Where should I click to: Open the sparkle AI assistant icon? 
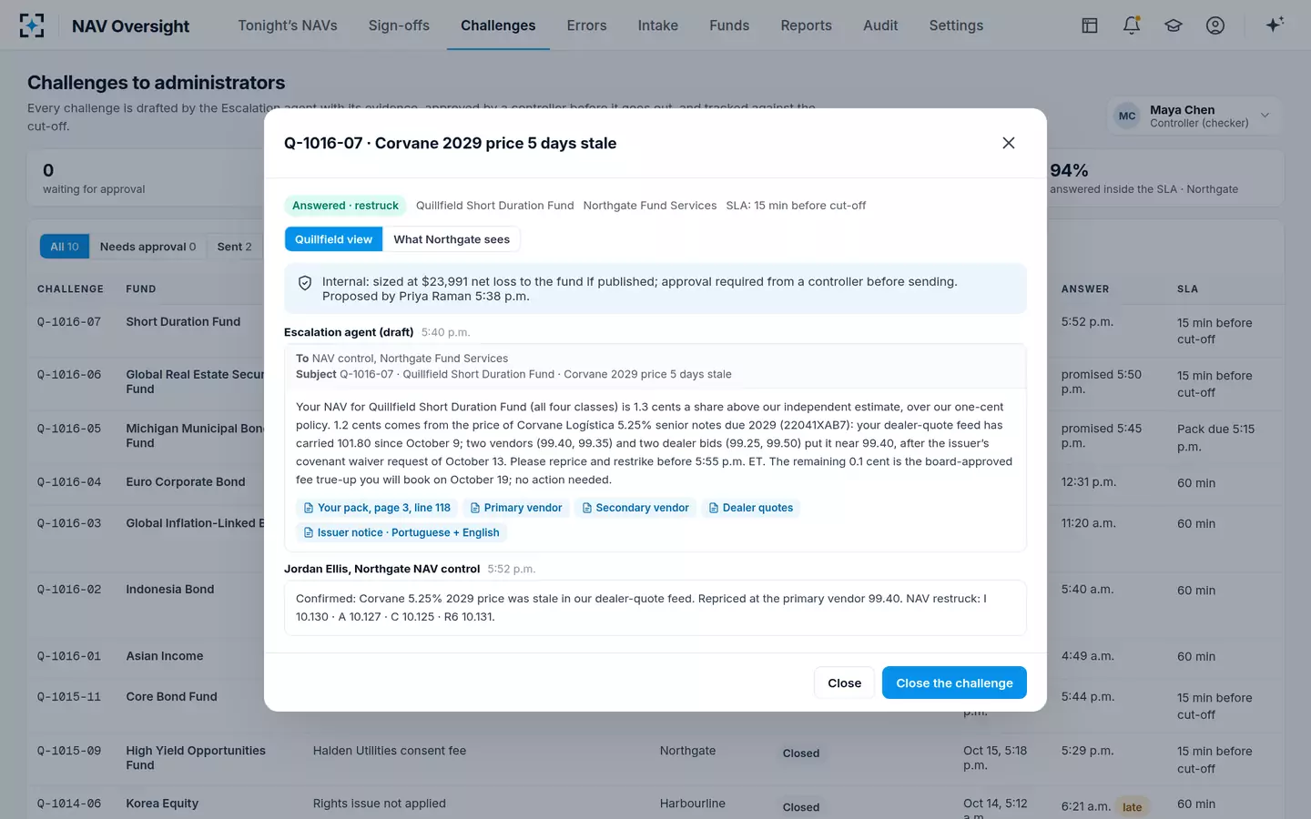[1275, 25]
